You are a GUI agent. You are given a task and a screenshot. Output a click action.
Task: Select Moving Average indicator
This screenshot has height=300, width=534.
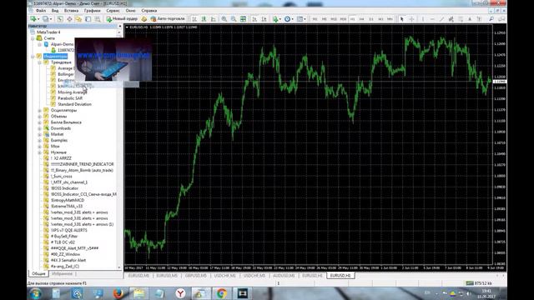pyautogui.click(x=73, y=92)
